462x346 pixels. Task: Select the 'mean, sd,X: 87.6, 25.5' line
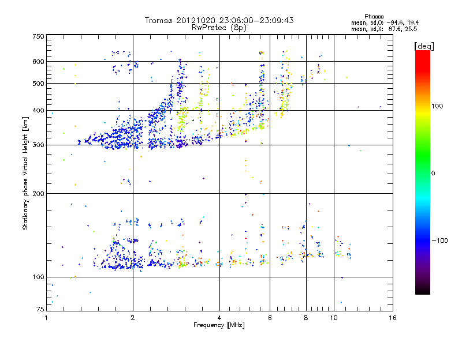coord(384,29)
